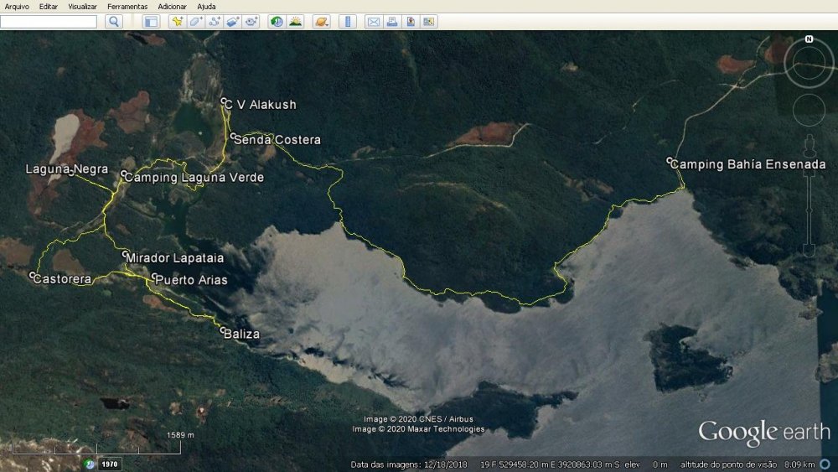Viewport: 838px width, 472px height.
Task: Select the Add Polygon tool
Action: coord(195,22)
